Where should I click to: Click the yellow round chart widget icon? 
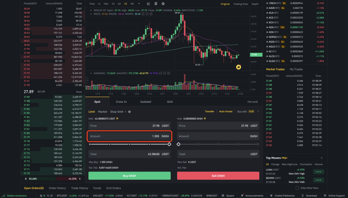(x=238, y=67)
